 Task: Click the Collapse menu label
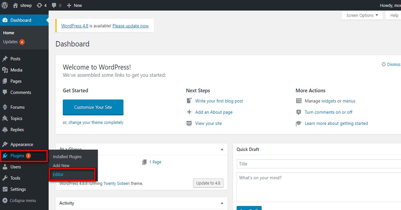point(23,201)
